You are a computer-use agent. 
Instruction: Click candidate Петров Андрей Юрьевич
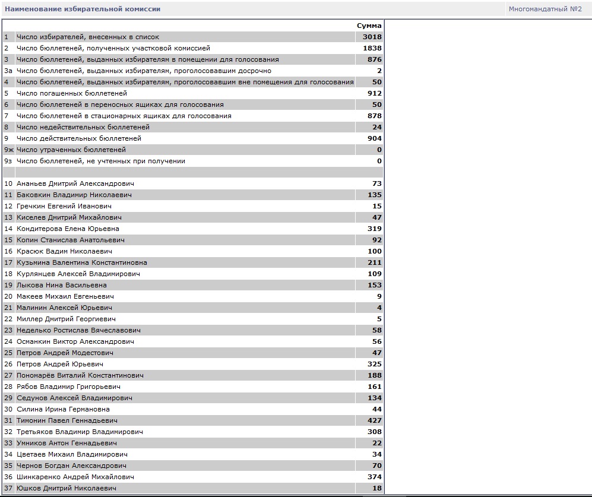[x=60, y=364]
